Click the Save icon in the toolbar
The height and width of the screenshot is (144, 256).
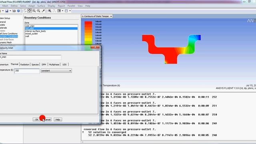[x=7, y=11]
